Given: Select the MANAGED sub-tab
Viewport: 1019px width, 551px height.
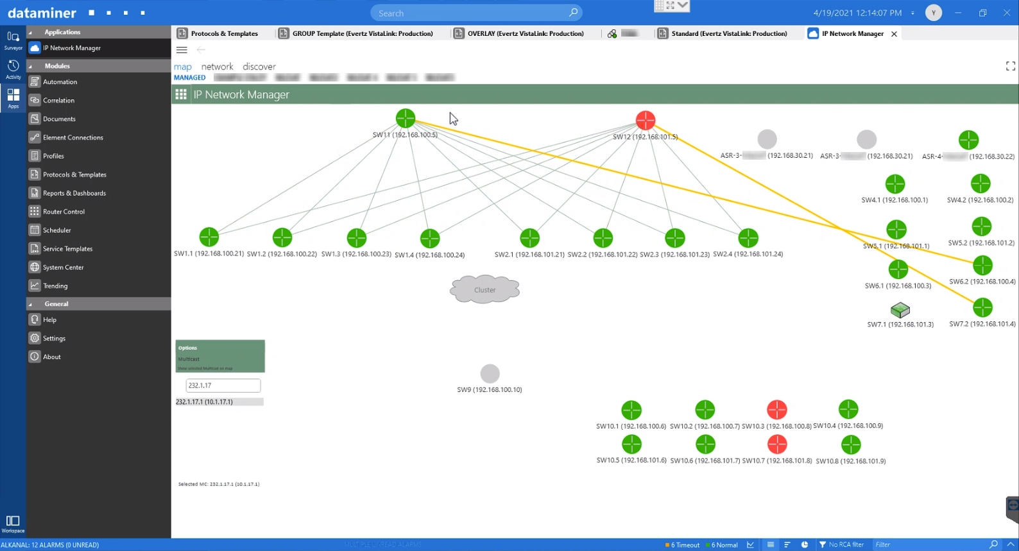Looking at the screenshot, I should coord(190,78).
